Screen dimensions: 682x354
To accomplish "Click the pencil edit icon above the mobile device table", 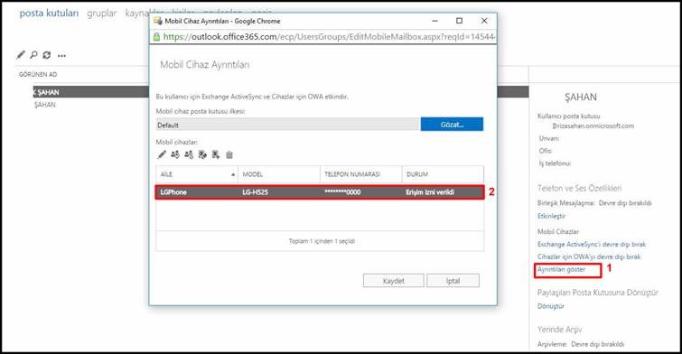I will [x=162, y=154].
